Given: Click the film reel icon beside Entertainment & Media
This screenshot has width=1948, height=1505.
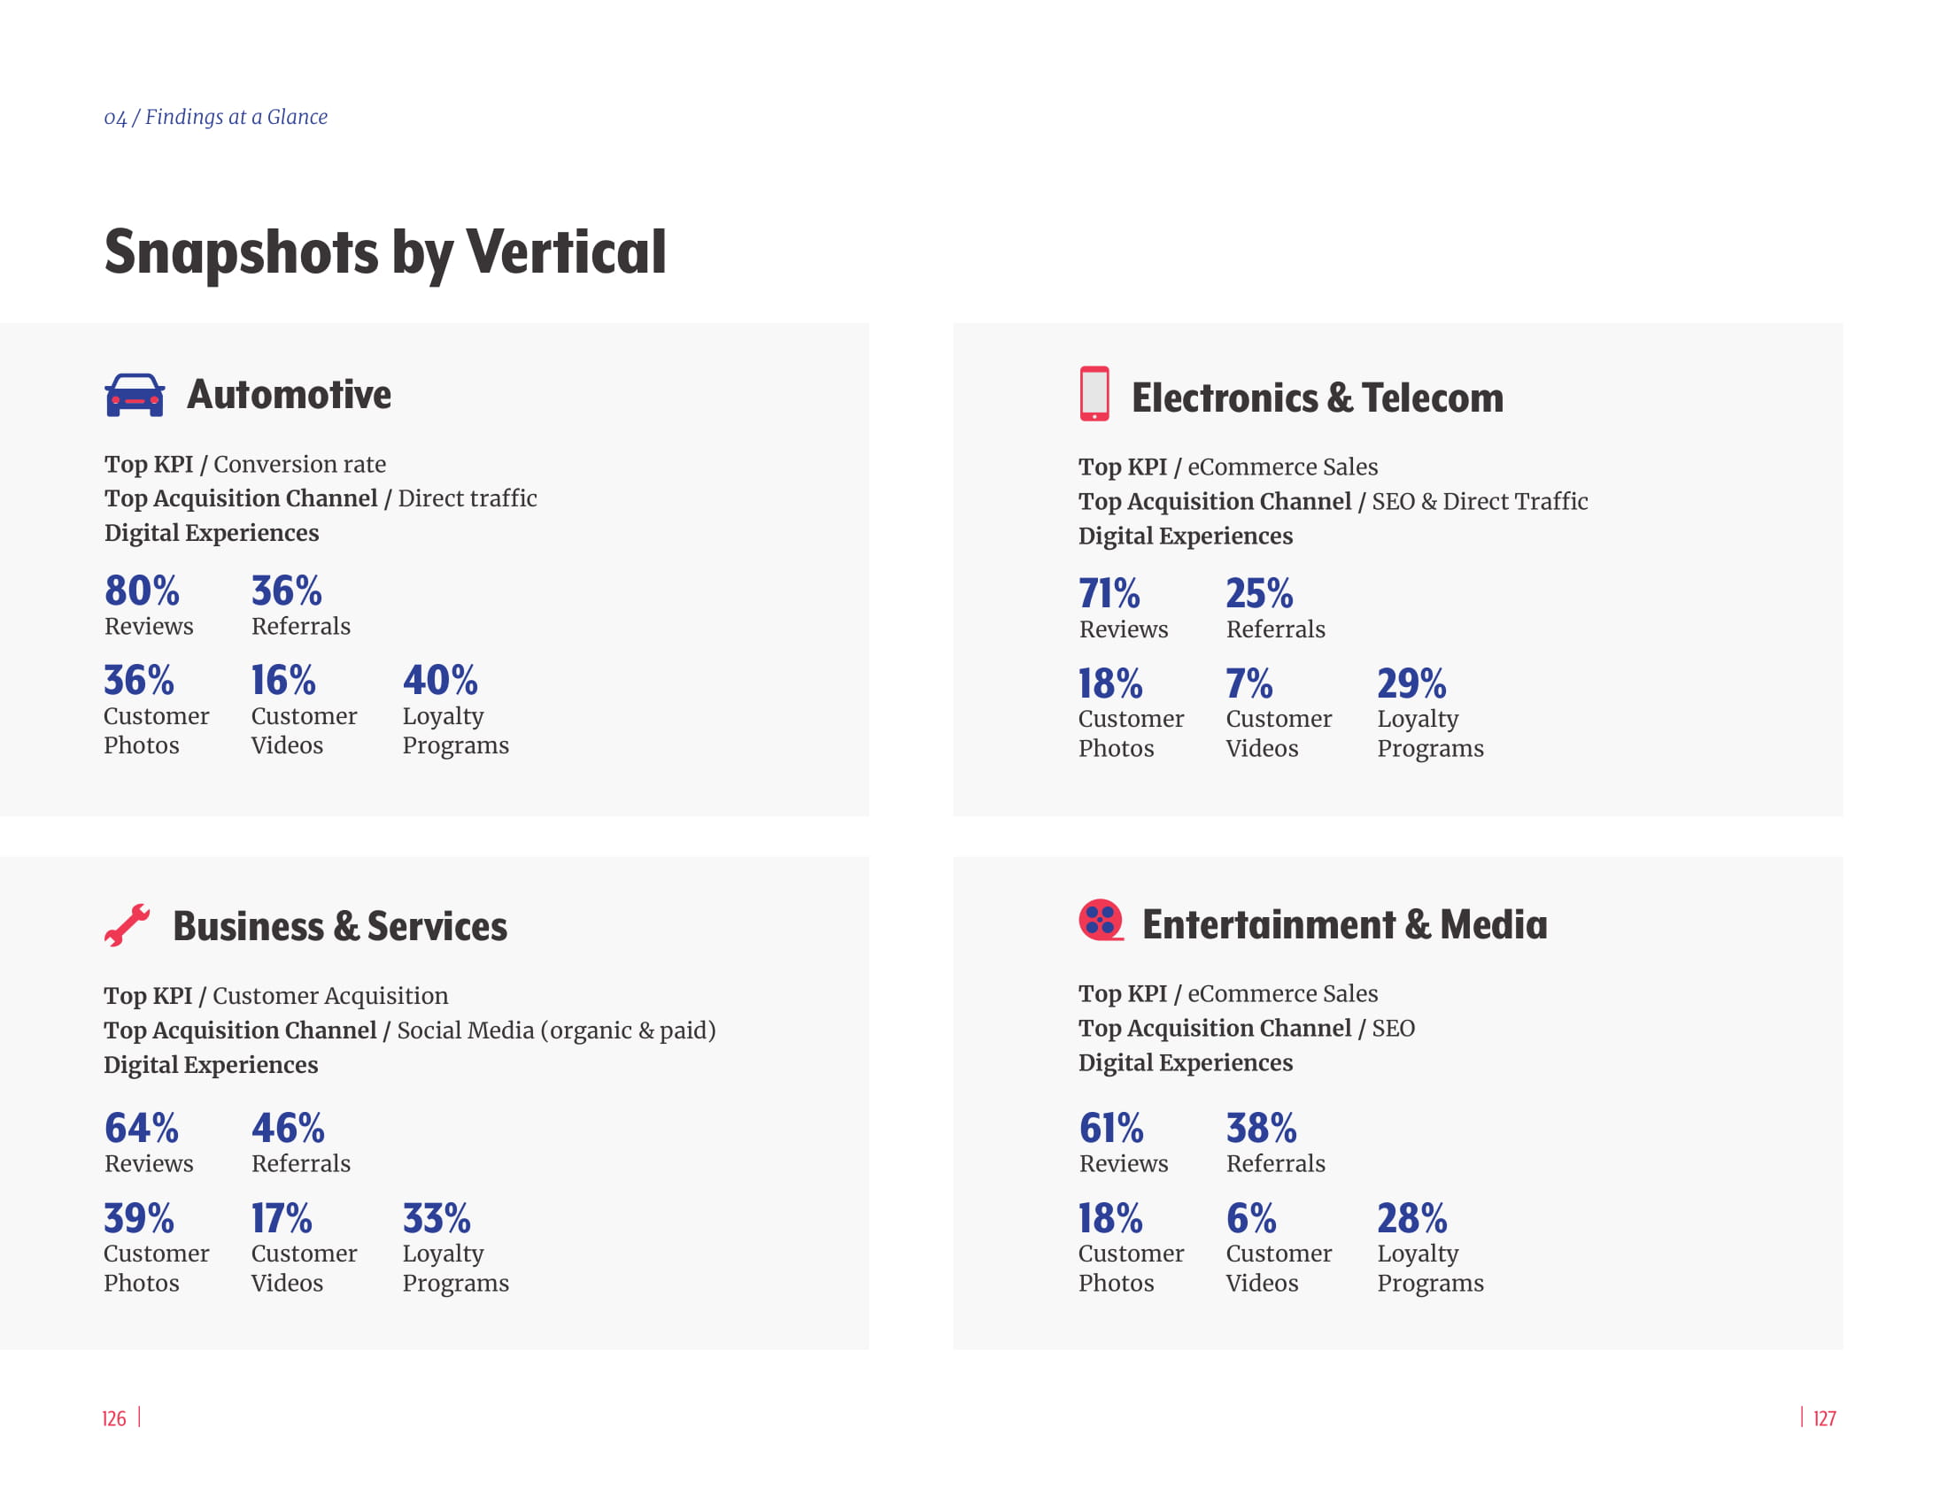Looking at the screenshot, I should (x=1101, y=920).
